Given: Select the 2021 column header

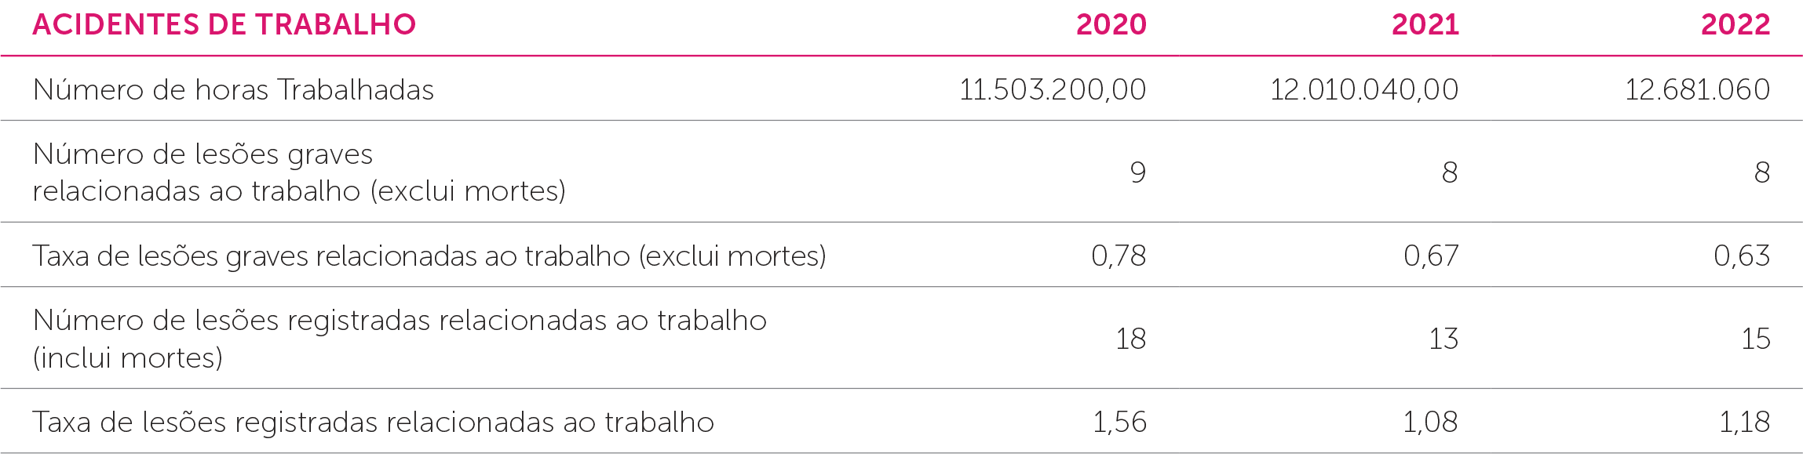Looking at the screenshot, I should pyautogui.click(x=1425, y=25).
